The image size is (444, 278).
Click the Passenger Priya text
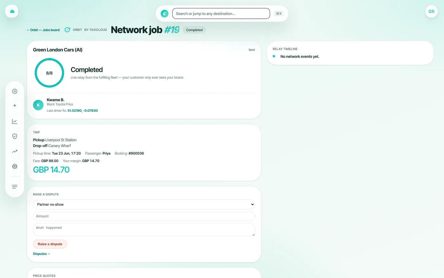(x=98, y=153)
